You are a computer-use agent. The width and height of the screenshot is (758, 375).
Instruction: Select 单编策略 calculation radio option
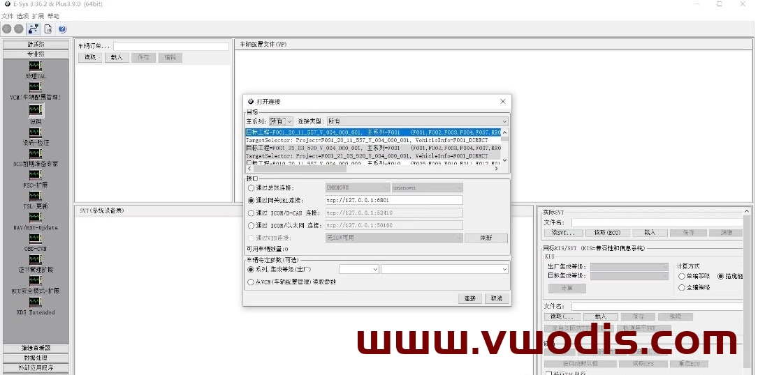coord(682,277)
